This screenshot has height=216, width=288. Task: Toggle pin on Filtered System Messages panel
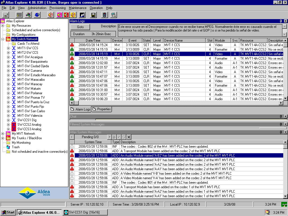281,124
